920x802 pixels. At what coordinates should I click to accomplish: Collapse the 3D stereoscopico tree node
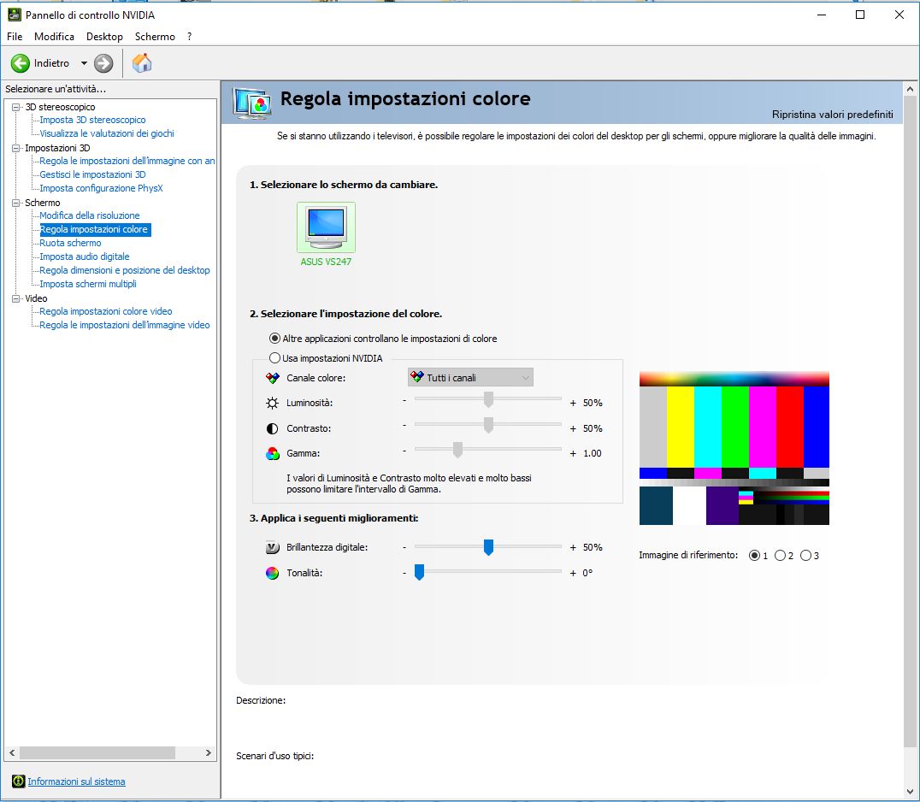click(x=16, y=107)
